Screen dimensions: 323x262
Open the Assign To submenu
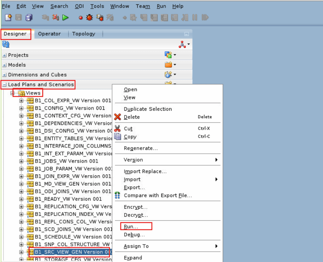click(x=168, y=246)
